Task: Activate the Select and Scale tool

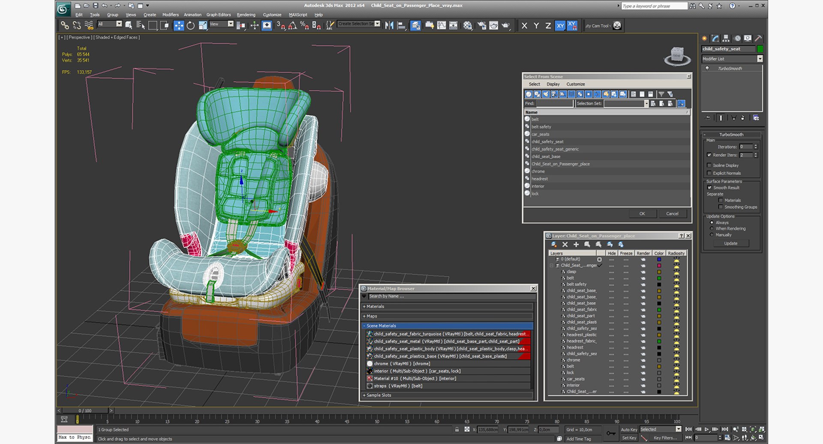Action: (203, 26)
